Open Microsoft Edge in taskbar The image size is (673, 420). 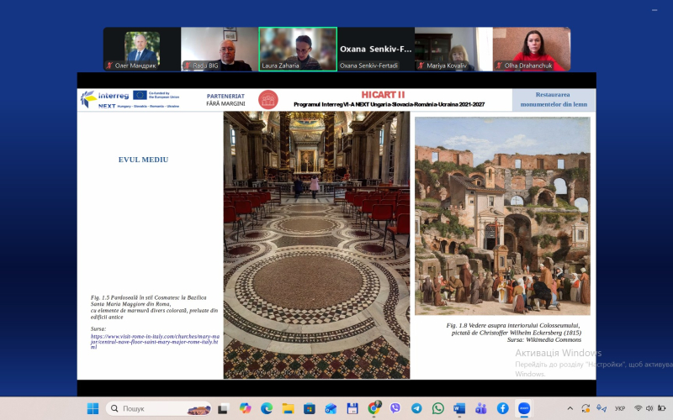(x=266, y=408)
